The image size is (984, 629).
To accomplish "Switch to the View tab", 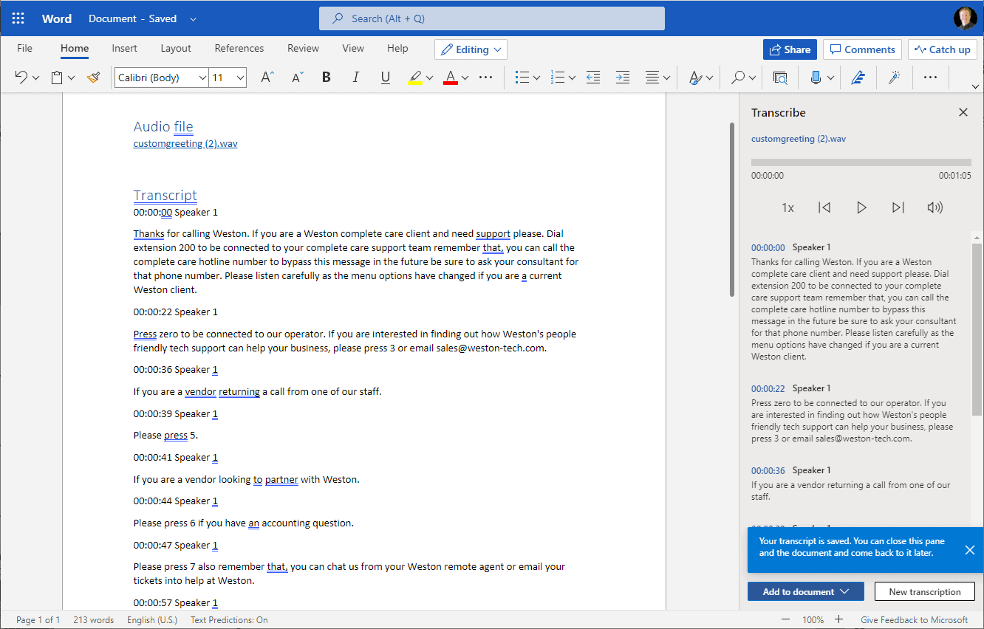I will (x=353, y=48).
